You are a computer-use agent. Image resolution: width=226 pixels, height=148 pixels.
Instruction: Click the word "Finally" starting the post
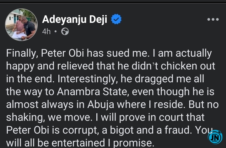(x=20, y=54)
